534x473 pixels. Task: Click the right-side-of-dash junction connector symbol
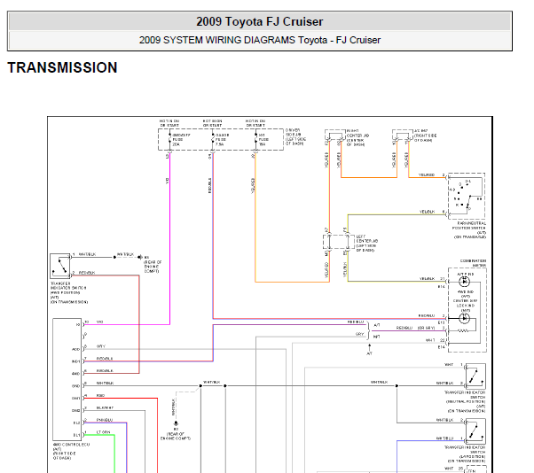coord(403,136)
